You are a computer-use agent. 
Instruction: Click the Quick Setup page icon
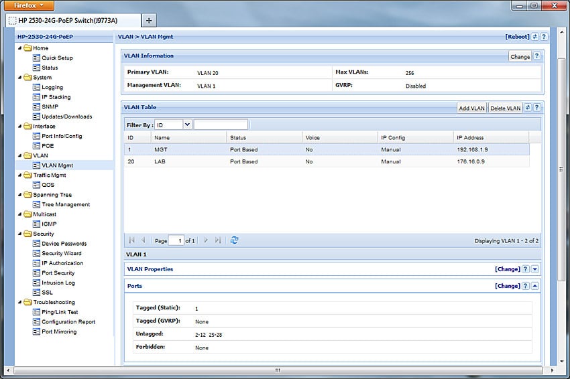pos(36,58)
